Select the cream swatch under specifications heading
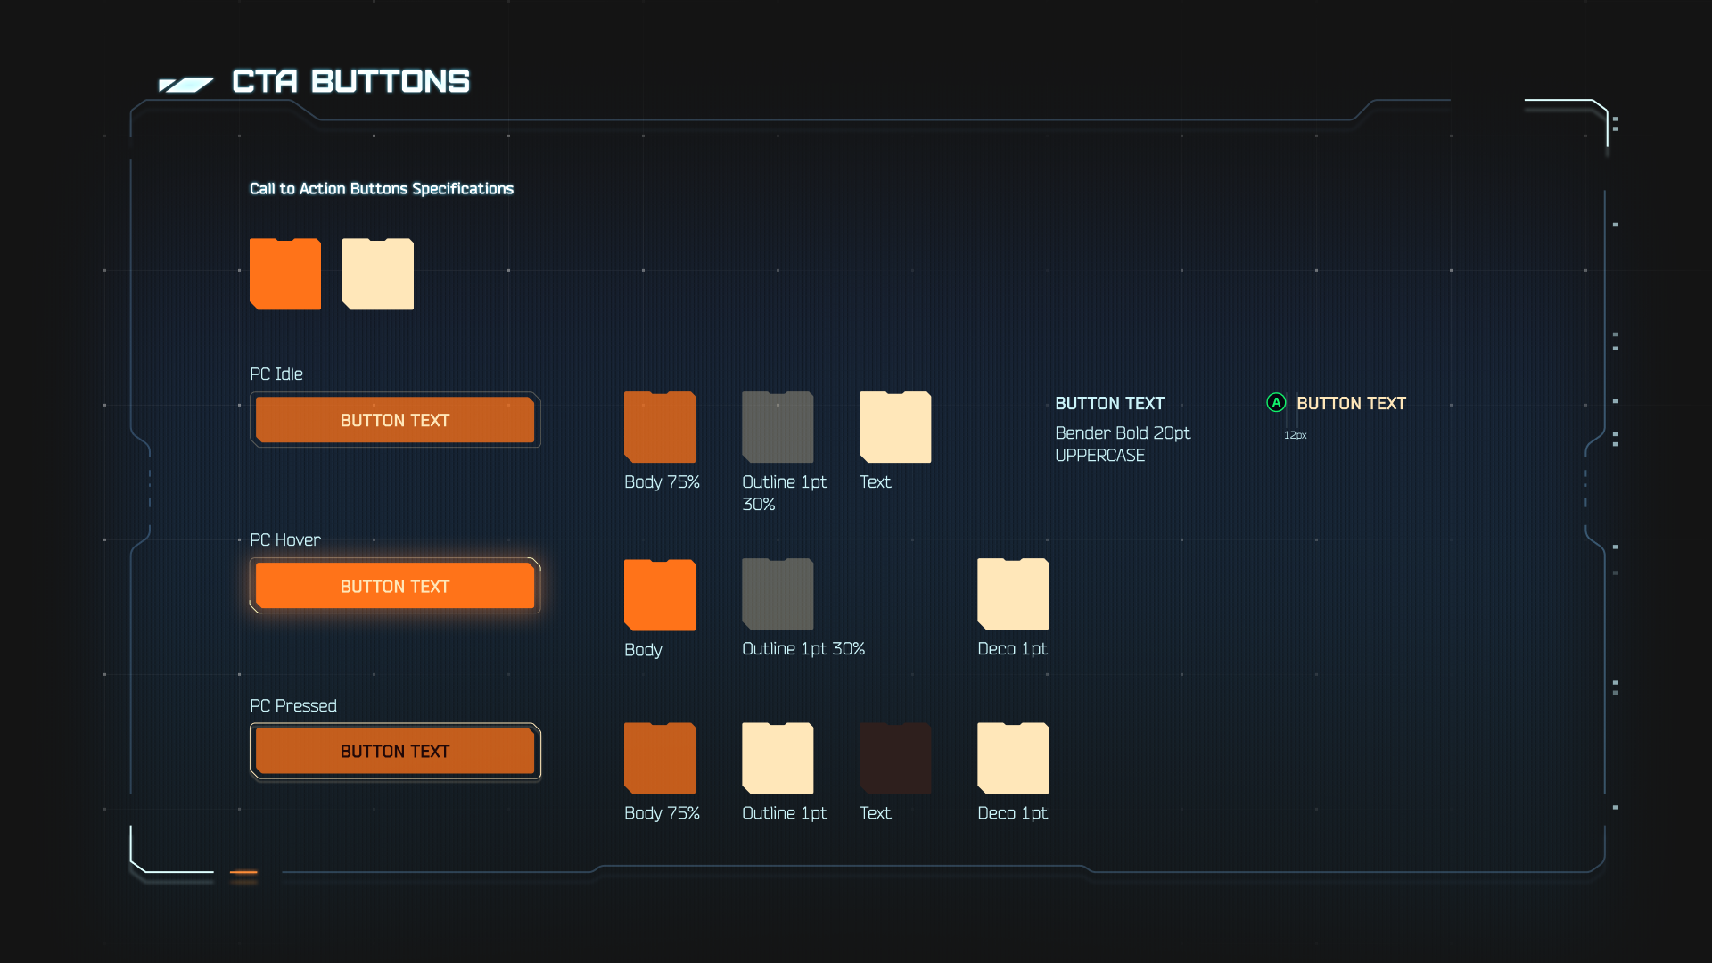 pyautogui.click(x=378, y=275)
